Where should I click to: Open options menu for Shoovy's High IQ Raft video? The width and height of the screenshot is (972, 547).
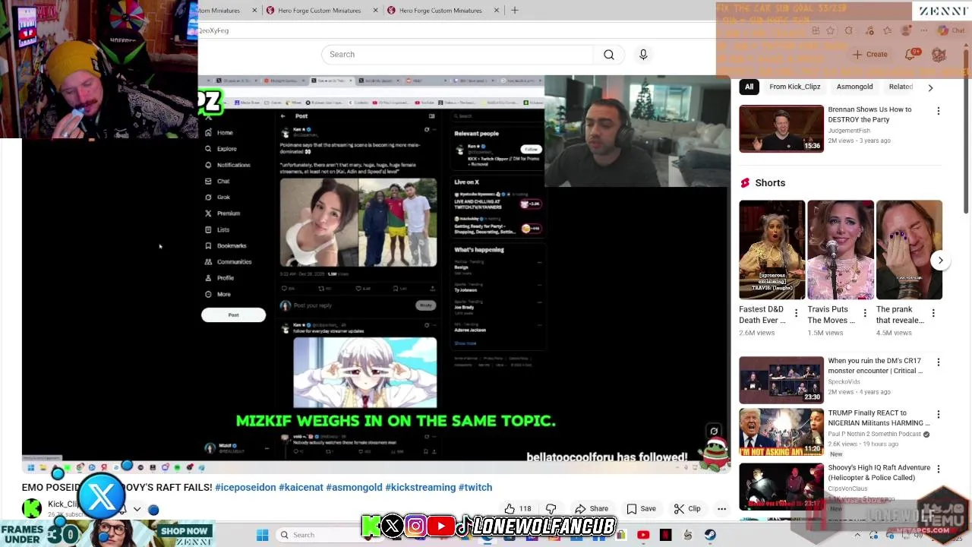tap(938, 470)
